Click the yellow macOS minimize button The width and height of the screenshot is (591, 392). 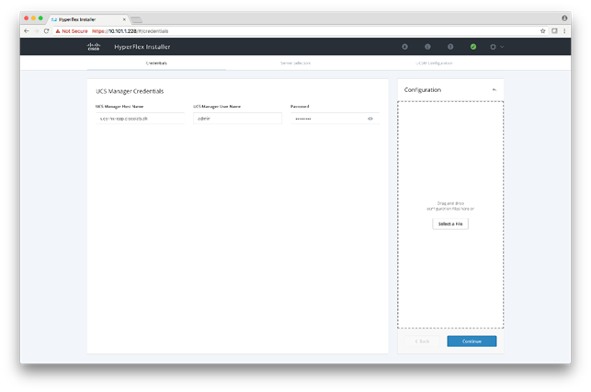click(x=33, y=18)
